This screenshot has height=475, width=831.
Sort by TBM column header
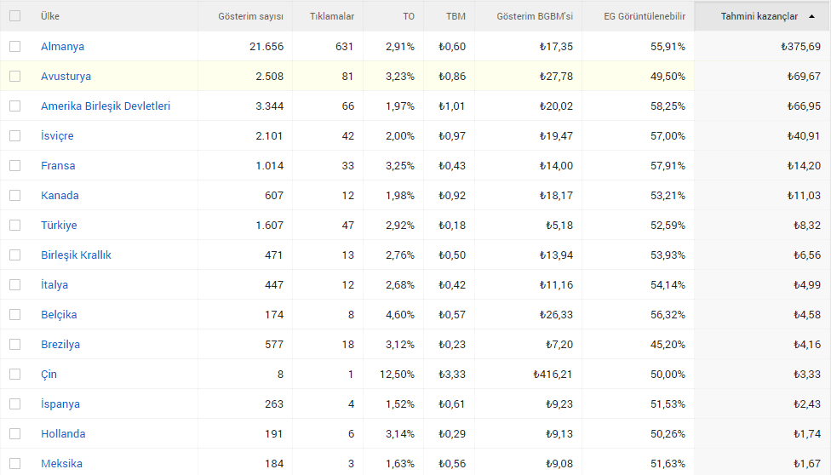[456, 16]
